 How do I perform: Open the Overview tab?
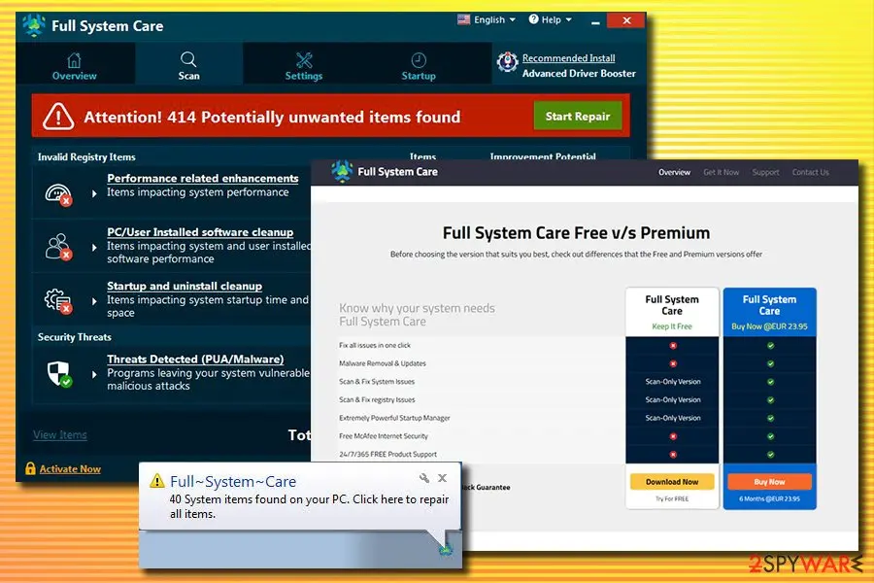coord(75,66)
